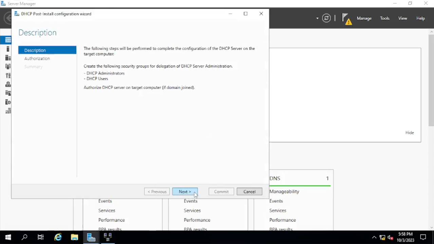Open the Task View button
434x244 pixels.
[41, 237]
